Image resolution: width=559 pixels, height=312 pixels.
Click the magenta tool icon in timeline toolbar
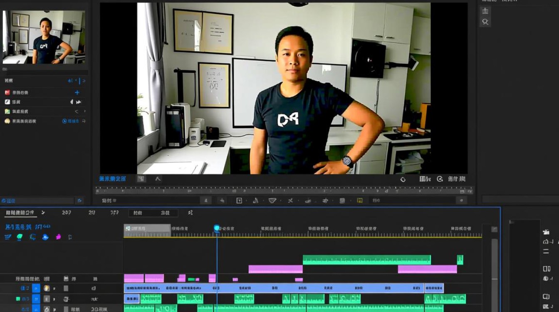pos(58,237)
